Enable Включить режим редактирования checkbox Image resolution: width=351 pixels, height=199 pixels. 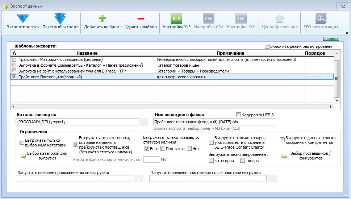pos(267,46)
